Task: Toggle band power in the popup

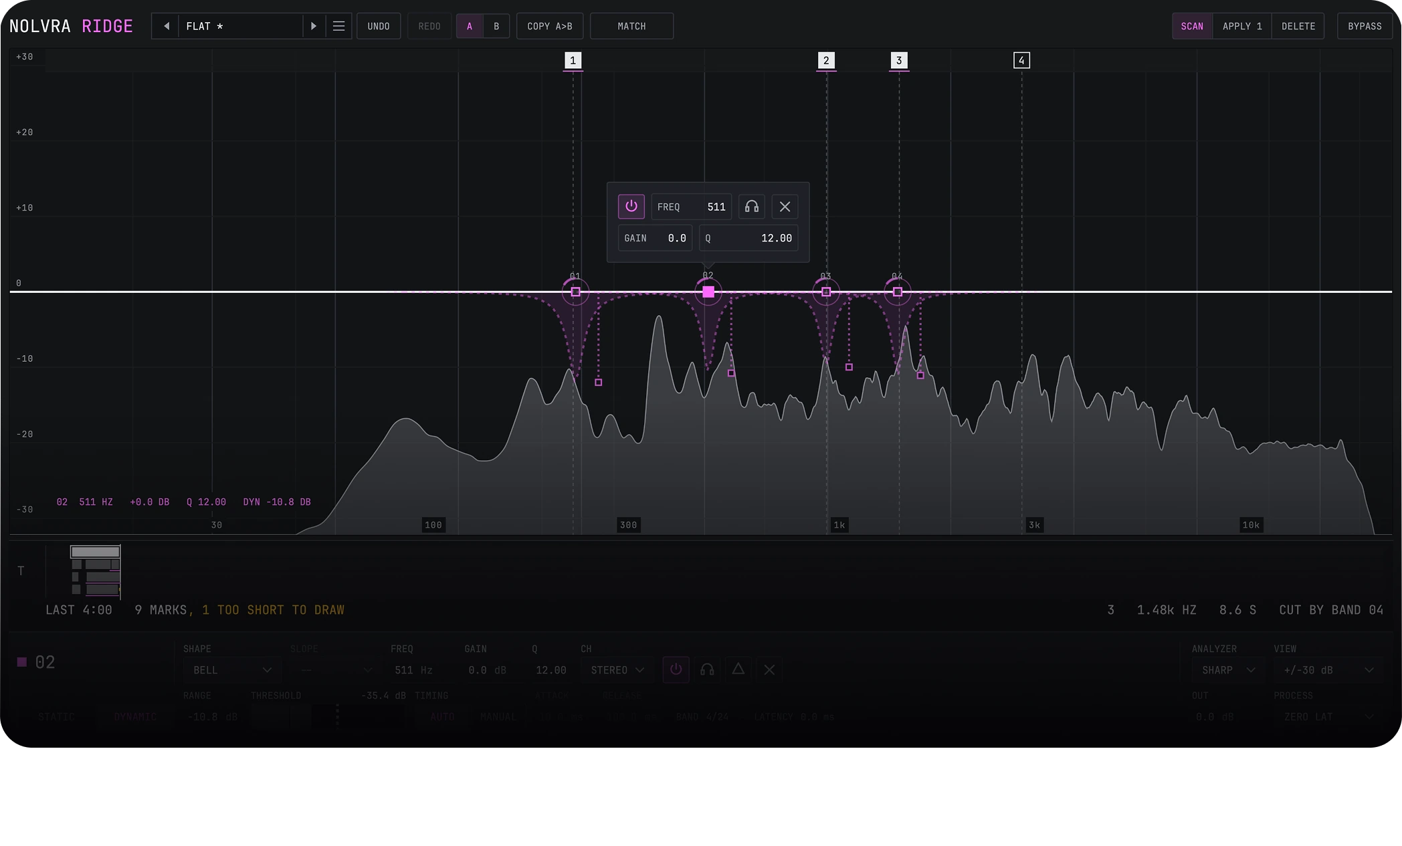Action: [631, 207]
